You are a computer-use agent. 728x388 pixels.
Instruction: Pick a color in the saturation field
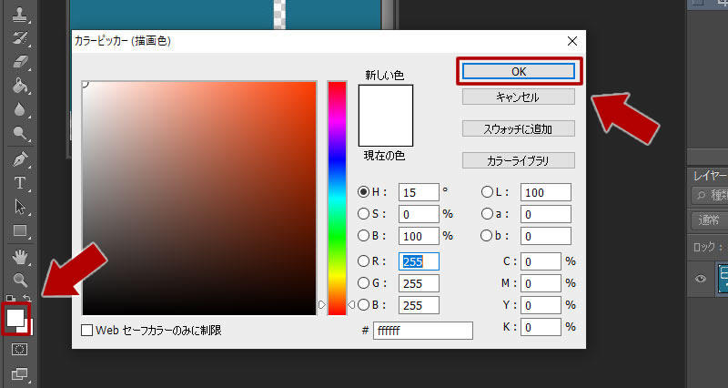[199, 199]
